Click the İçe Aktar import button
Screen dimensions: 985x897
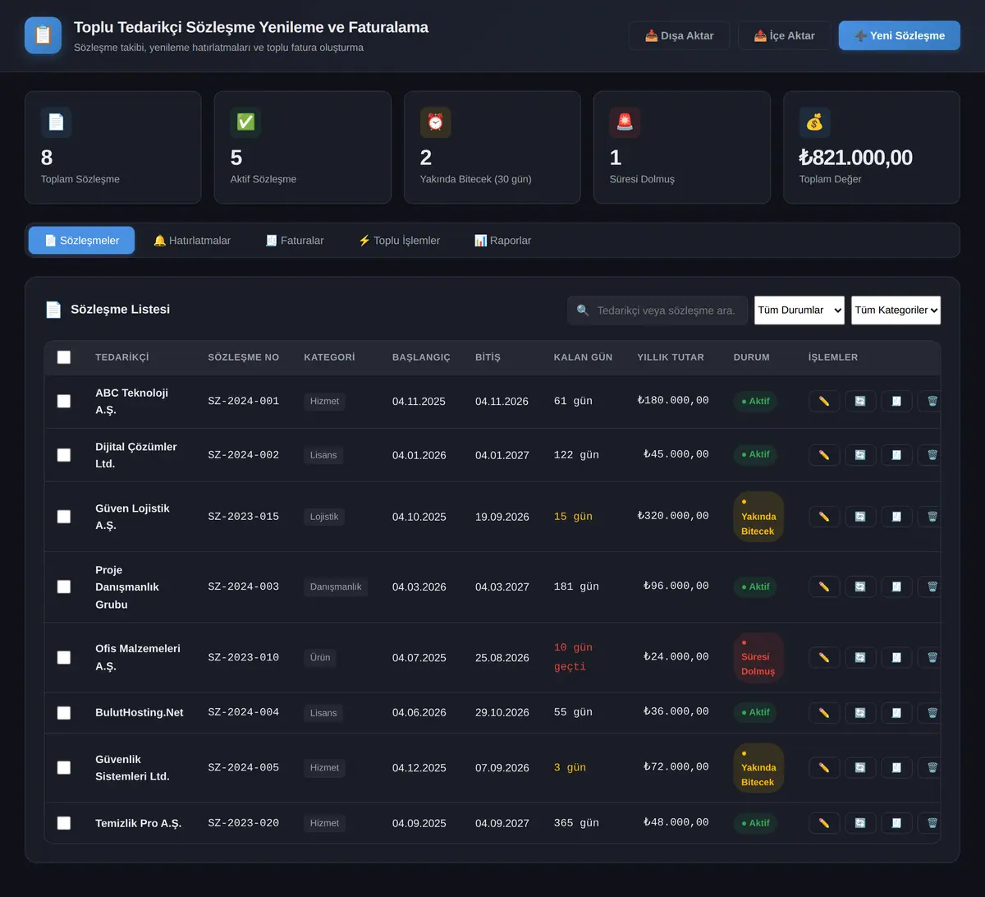(x=784, y=35)
